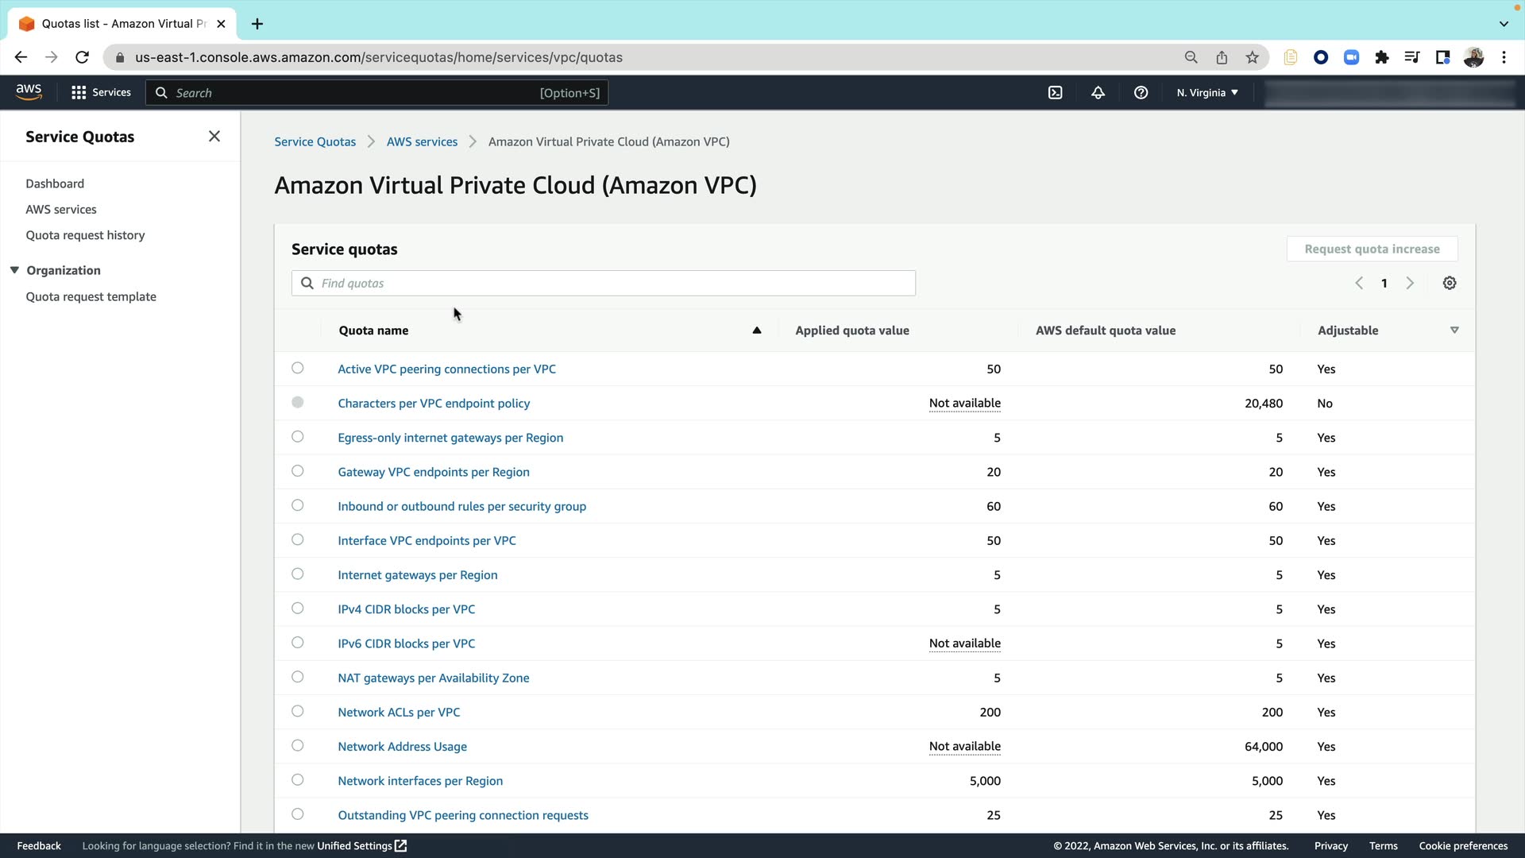Click the help question mark icon
Screen dimensions: 1525x858
pyautogui.click(x=1141, y=93)
